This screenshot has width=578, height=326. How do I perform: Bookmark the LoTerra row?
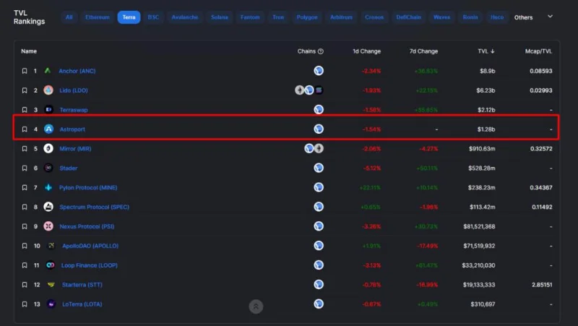pos(25,304)
